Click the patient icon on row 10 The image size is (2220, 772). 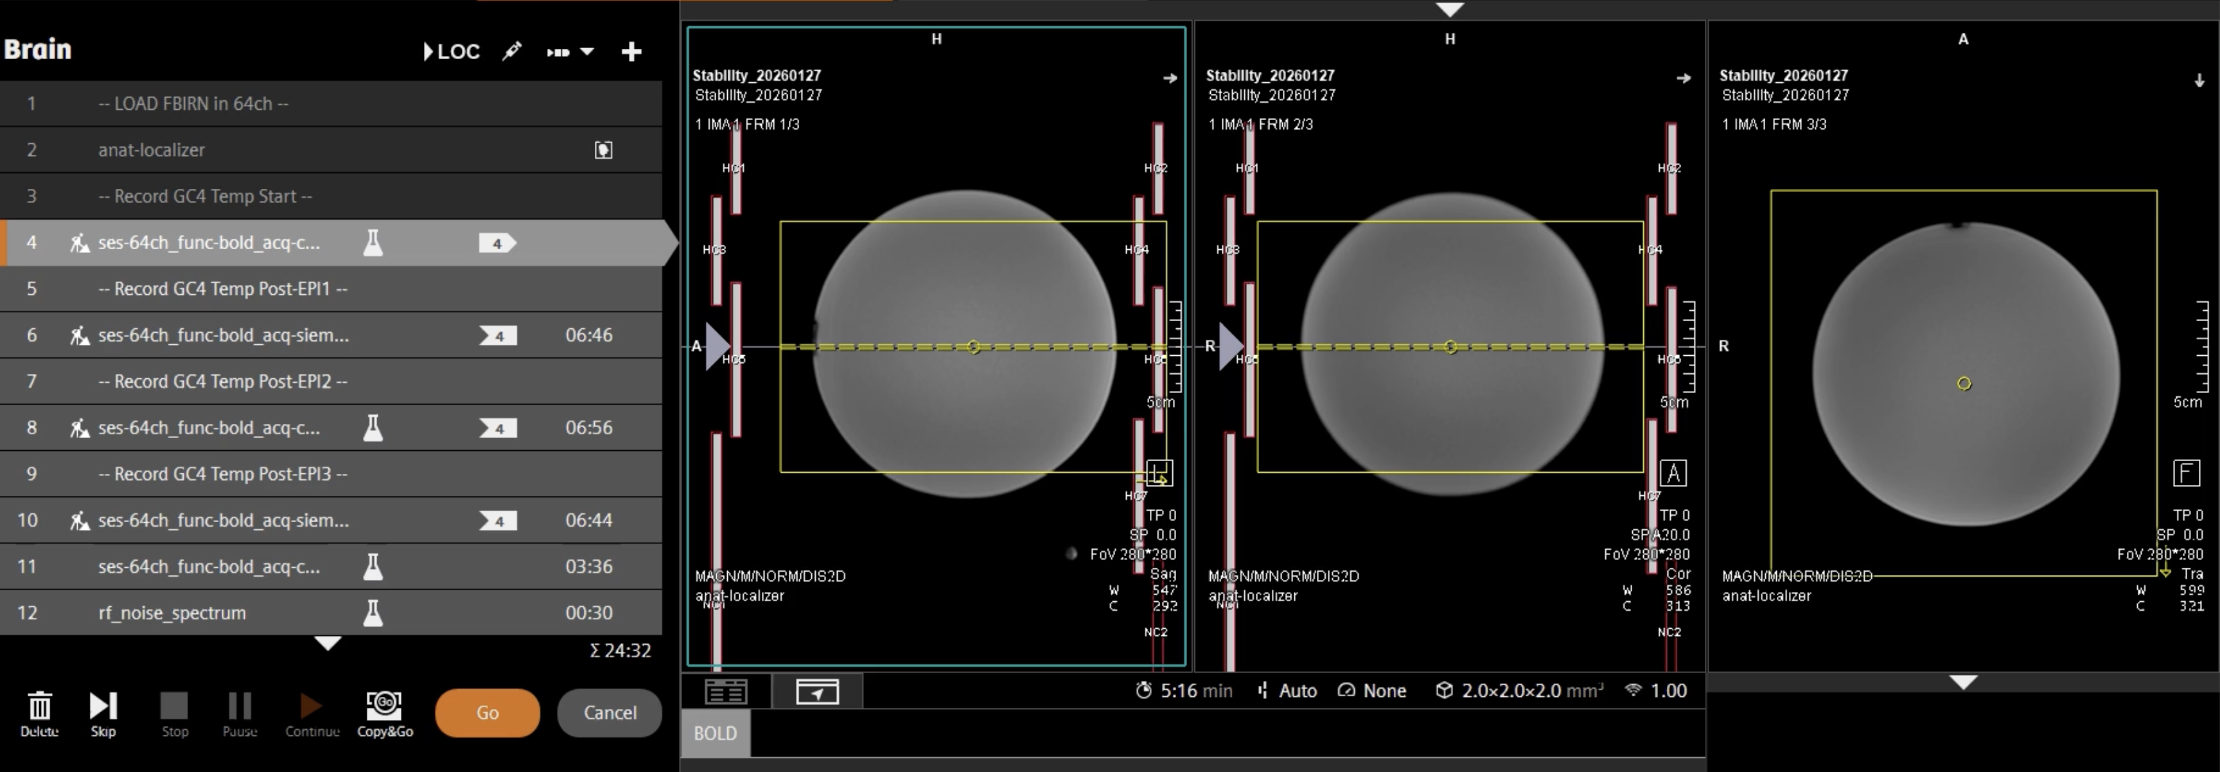pos(79,520)
